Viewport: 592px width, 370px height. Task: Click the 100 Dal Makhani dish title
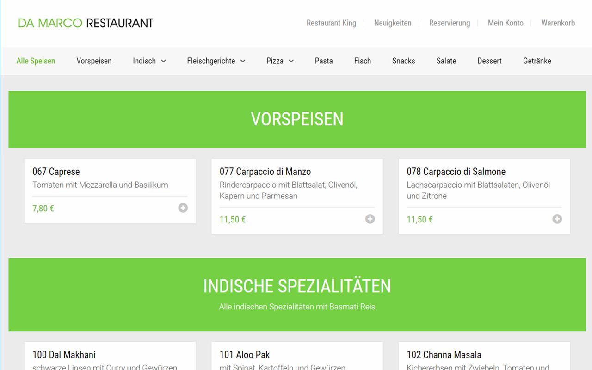coord(64,355)
